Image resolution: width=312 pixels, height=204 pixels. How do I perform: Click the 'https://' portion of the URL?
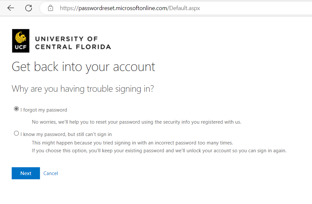(69, 8)
